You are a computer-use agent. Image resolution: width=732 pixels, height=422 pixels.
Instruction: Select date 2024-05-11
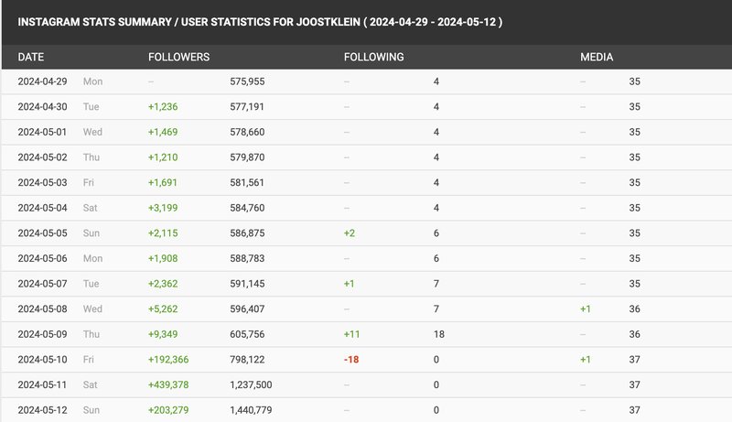tap(42, 384)
